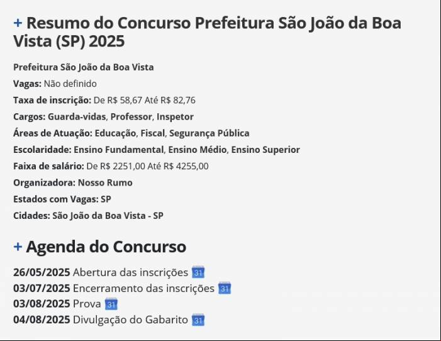The height and width of the screenshot is (341, 441).
Task: Open the Inspetor cargo link
Action: pyautogui.click(x=175, y=117)
